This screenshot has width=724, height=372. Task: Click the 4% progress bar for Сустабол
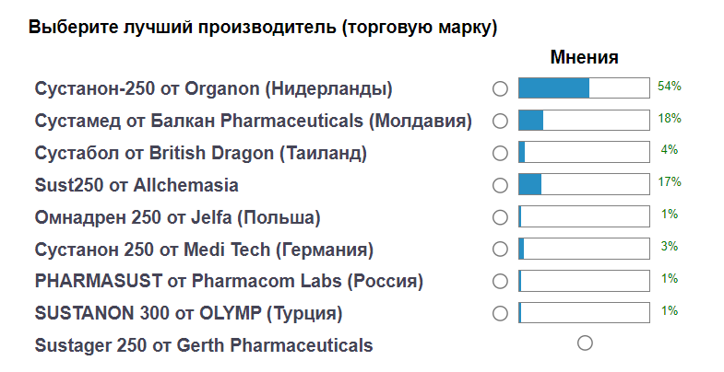coord(584,152)
